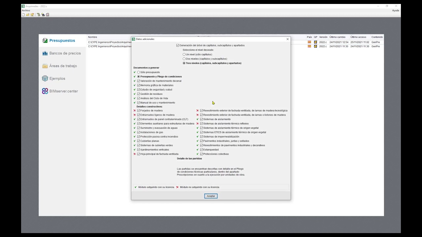This screenshot has width=422, height=237.
Task: Select Dos niveles radio button
Action: pyautogui.click(x=184, y=59)
